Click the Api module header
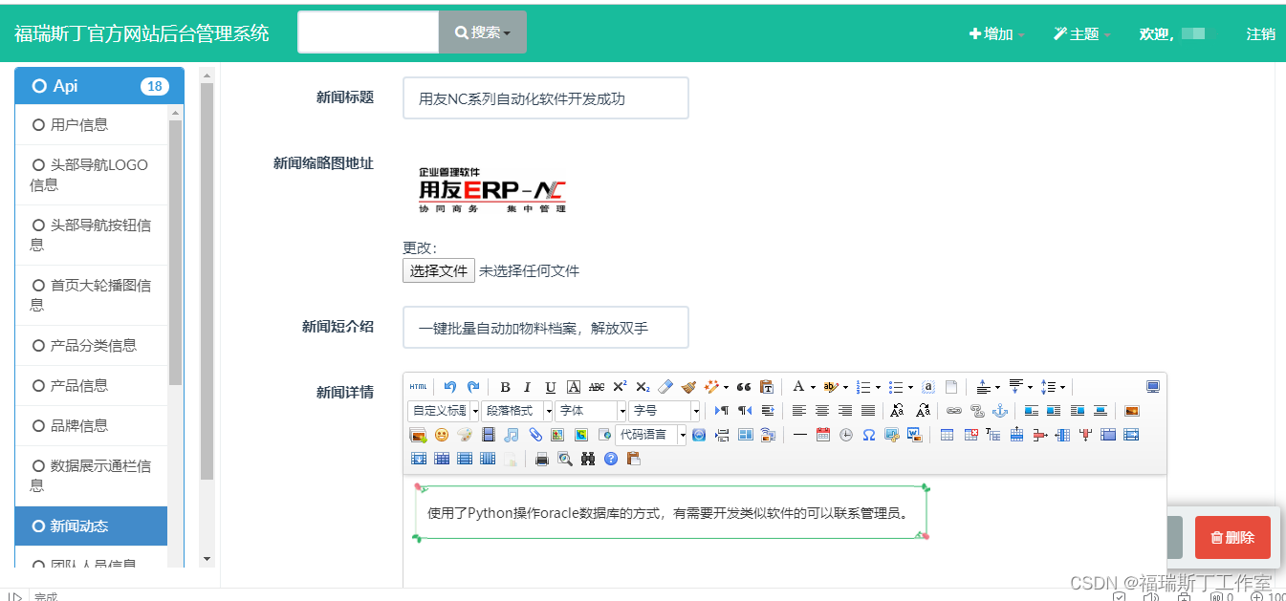This screenshot has height=601, width=1286. (99, 86)
